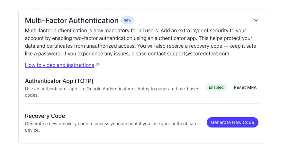Viewport: 297px width, 156px height.
Task: Click the external-link arrow icon beside instructions
Action: point(97,65)
